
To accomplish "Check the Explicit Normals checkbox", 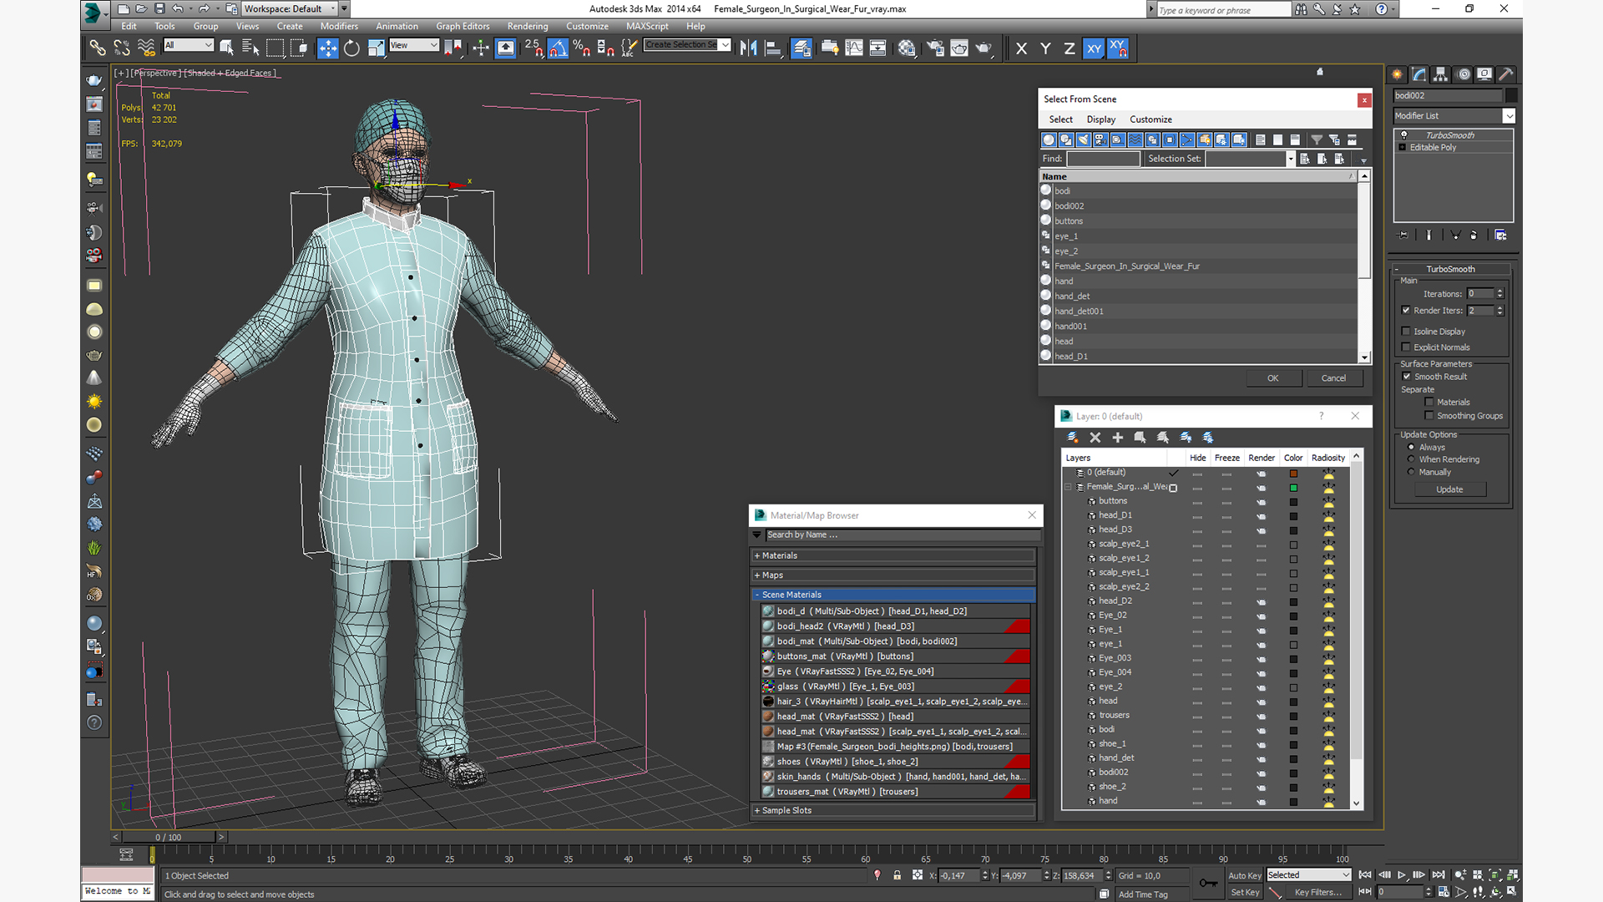I will (1406, 347).
